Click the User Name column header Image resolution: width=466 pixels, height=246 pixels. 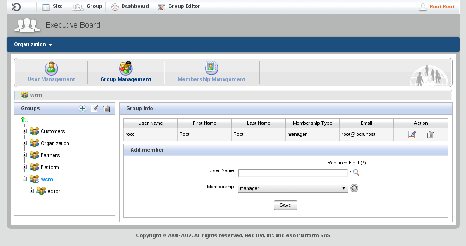pos(151,123)
